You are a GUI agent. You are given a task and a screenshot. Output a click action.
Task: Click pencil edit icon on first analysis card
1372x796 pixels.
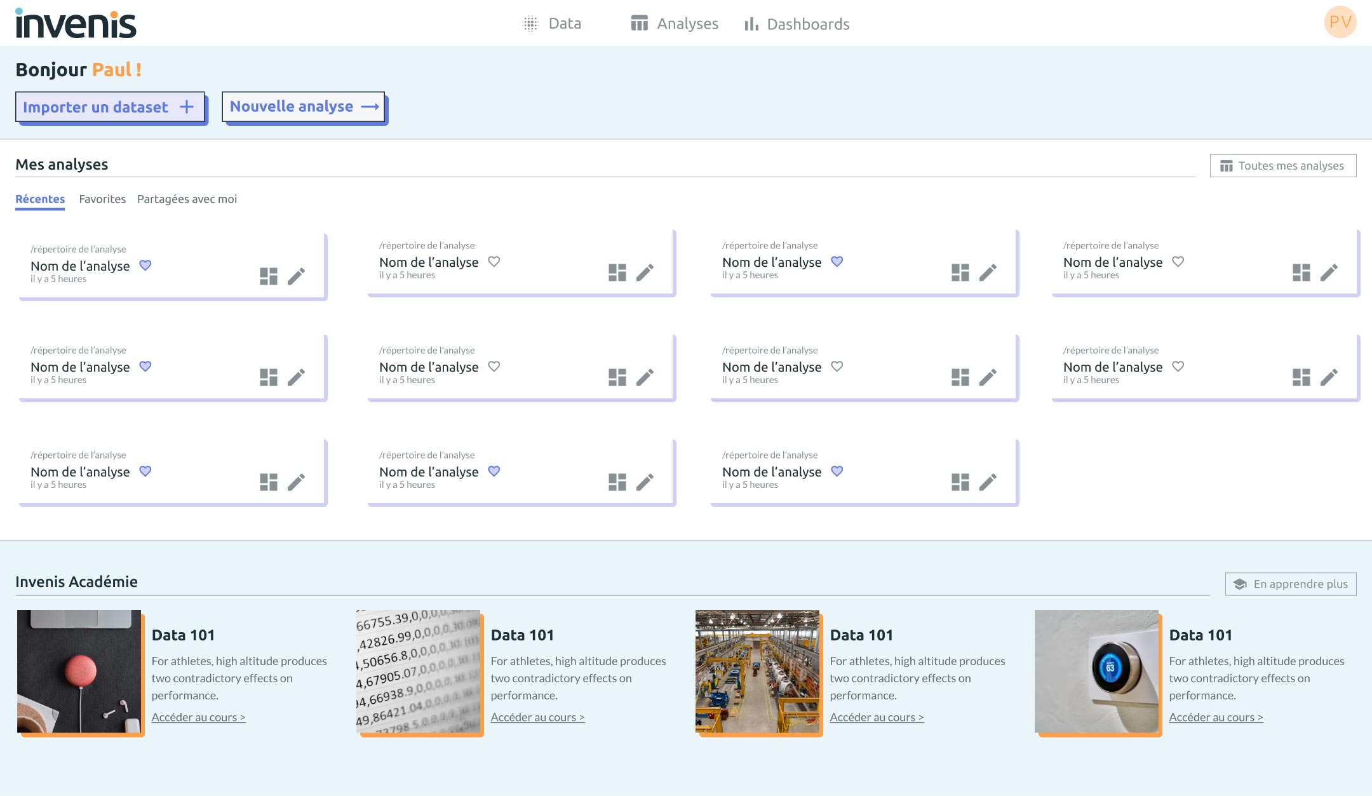point(296,276)
